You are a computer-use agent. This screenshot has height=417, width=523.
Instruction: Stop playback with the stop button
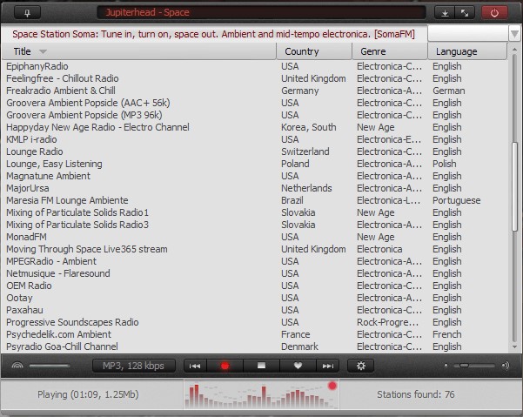(x=260, y=367)
